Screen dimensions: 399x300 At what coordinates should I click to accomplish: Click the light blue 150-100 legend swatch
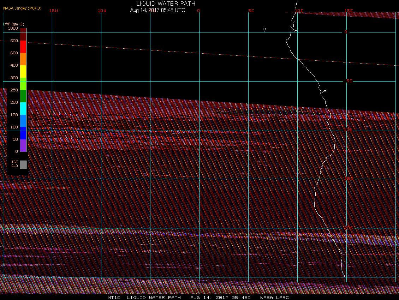click(23, 121)
